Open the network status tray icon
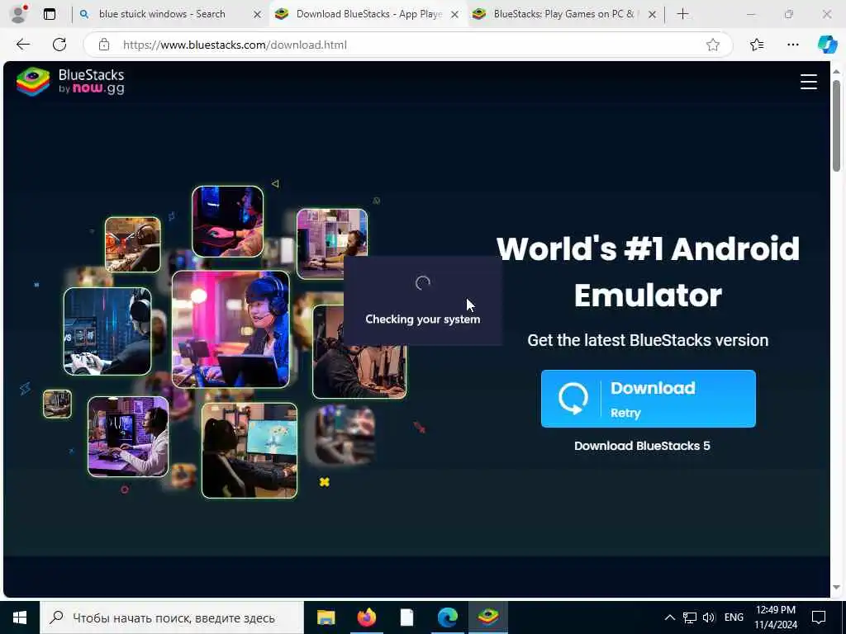Image resolution: width=846 pixels, height=634 pixels. (690, 617)
